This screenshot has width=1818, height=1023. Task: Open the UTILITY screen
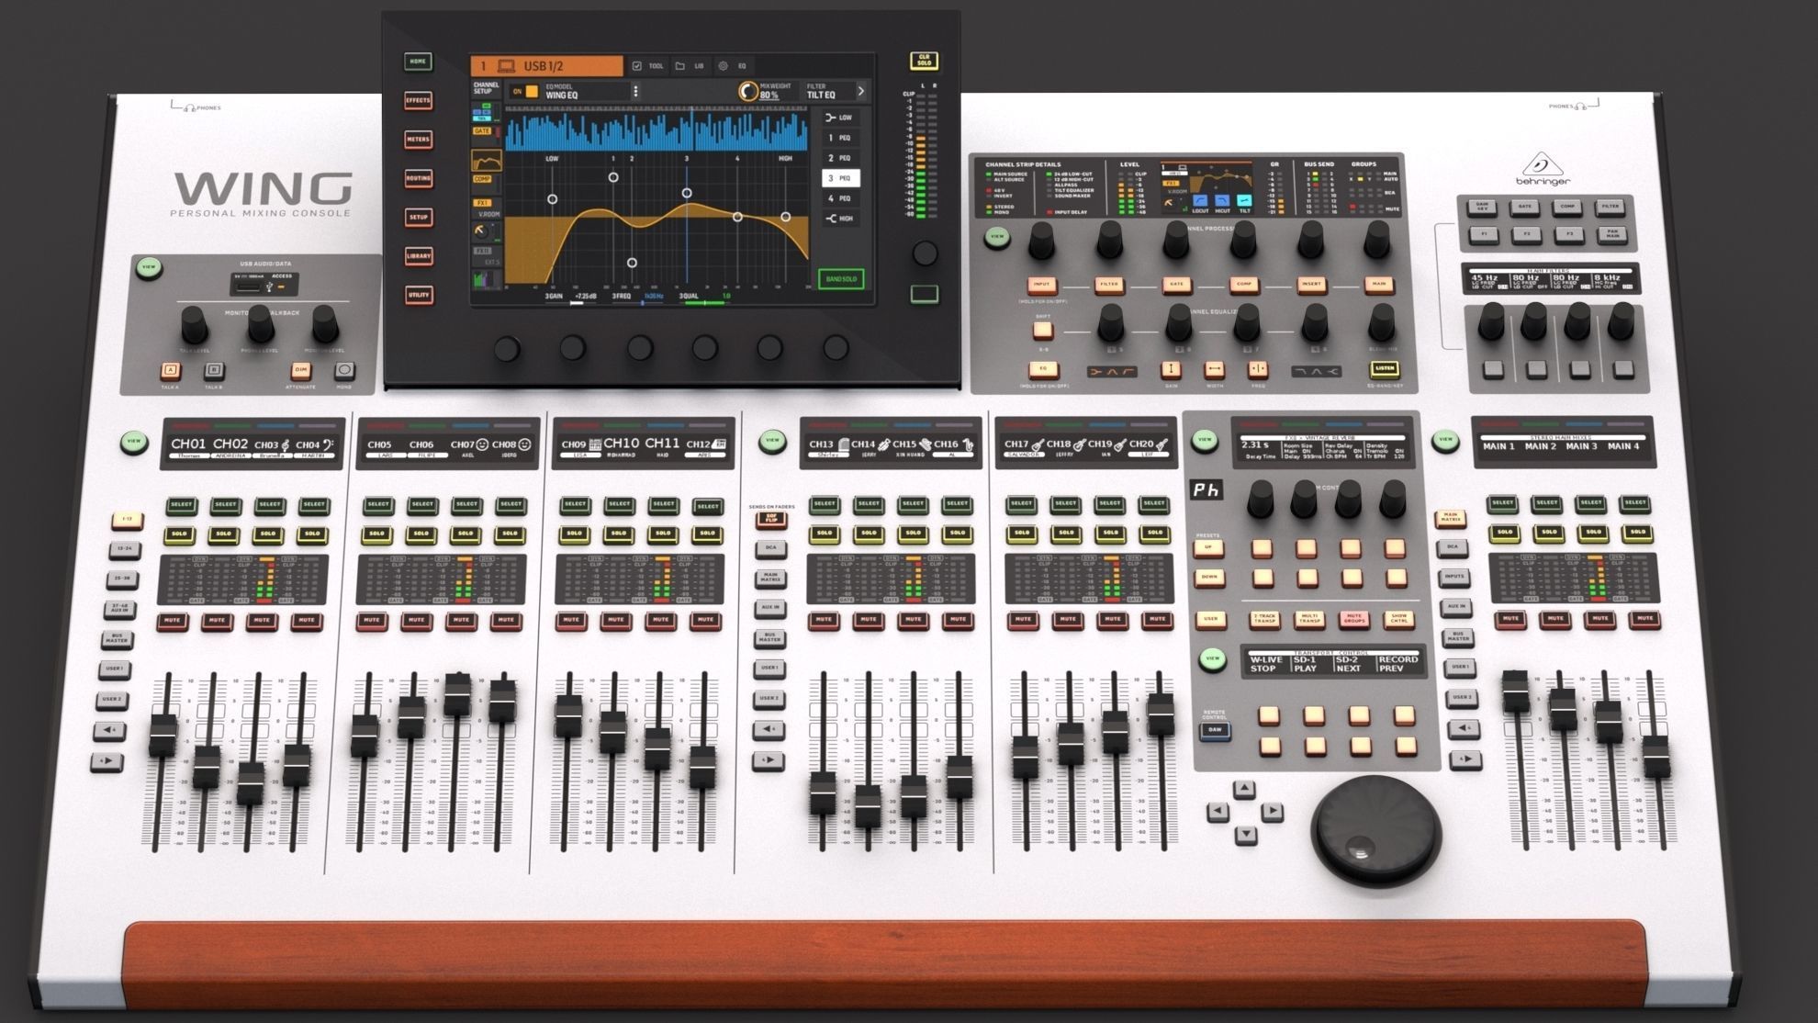pyautogui.click(x=419, y=294)
